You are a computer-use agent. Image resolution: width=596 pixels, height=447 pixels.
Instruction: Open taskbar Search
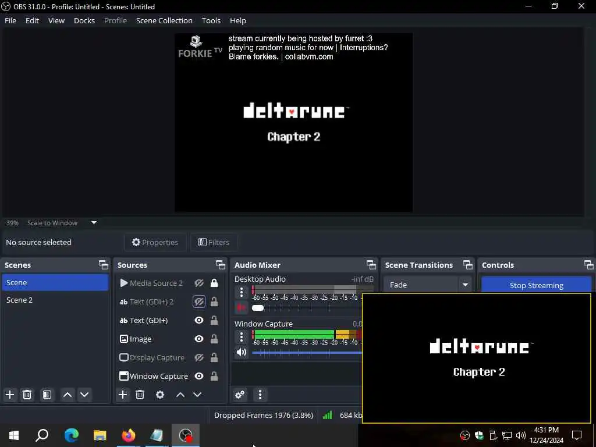[42, 435]
